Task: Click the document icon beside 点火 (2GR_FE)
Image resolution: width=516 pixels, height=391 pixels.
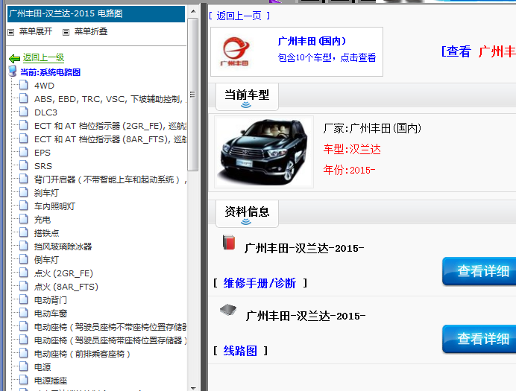Action: click(24, 273)
